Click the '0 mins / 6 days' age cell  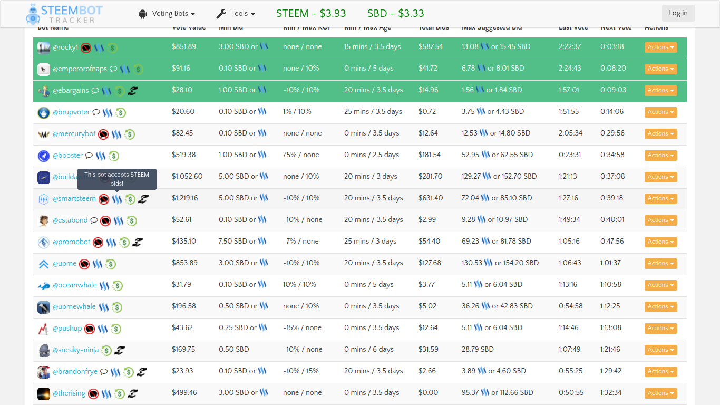pos(369,350)
